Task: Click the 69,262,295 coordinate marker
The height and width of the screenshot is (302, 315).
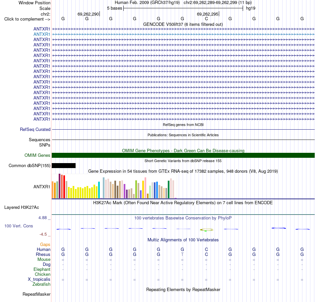Action: tap(208, 14)
